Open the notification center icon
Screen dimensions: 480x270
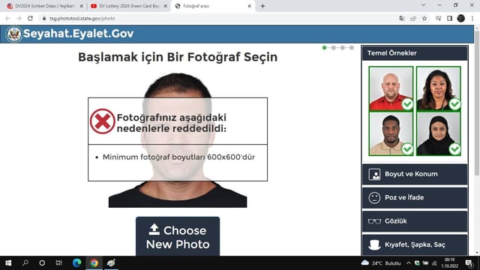click(469, 263)
